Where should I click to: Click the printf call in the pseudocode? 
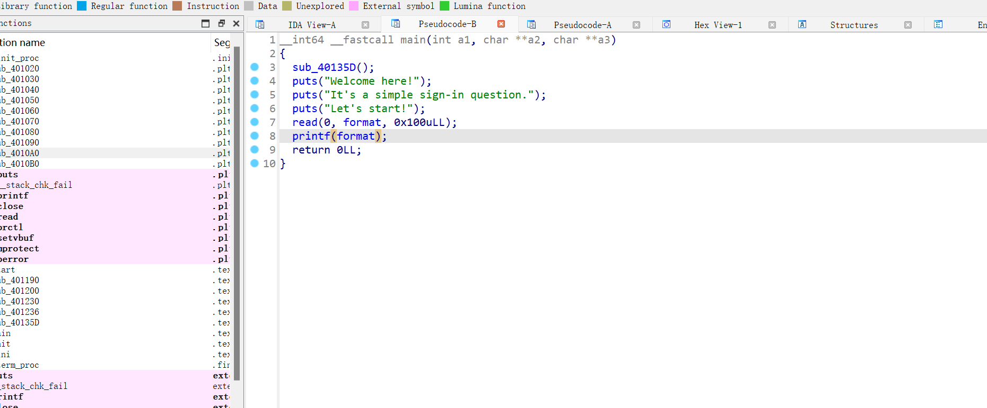(311, 136)
